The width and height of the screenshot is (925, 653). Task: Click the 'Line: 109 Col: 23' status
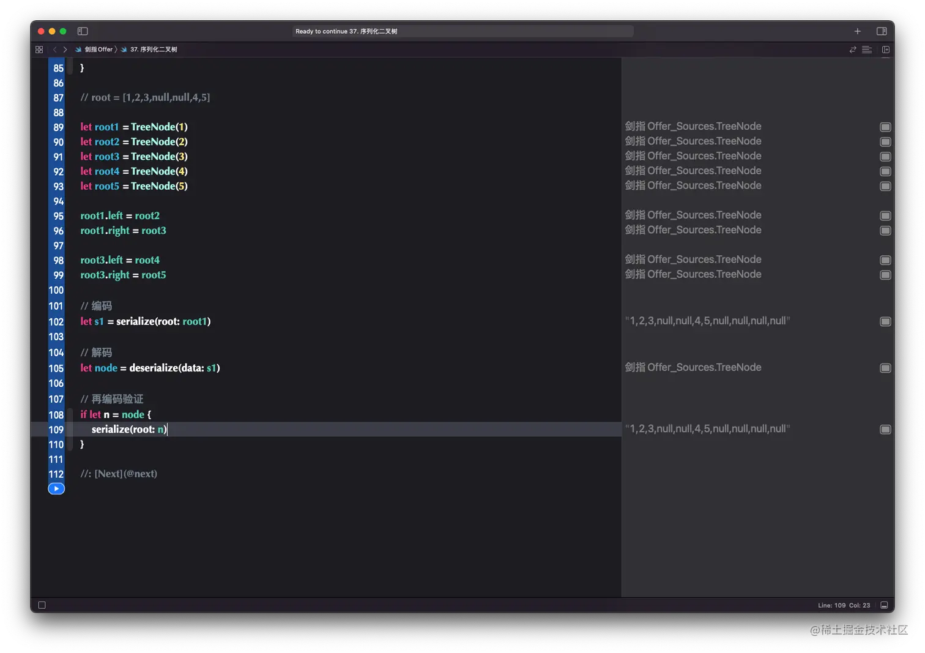click(844, 605)
